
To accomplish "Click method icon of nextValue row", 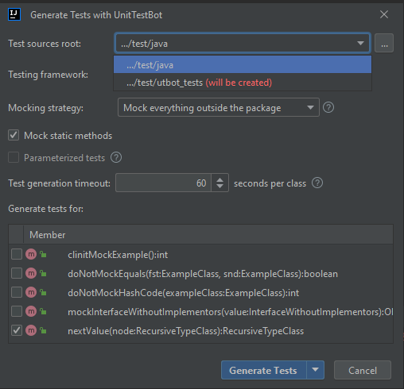I will 31,330.
